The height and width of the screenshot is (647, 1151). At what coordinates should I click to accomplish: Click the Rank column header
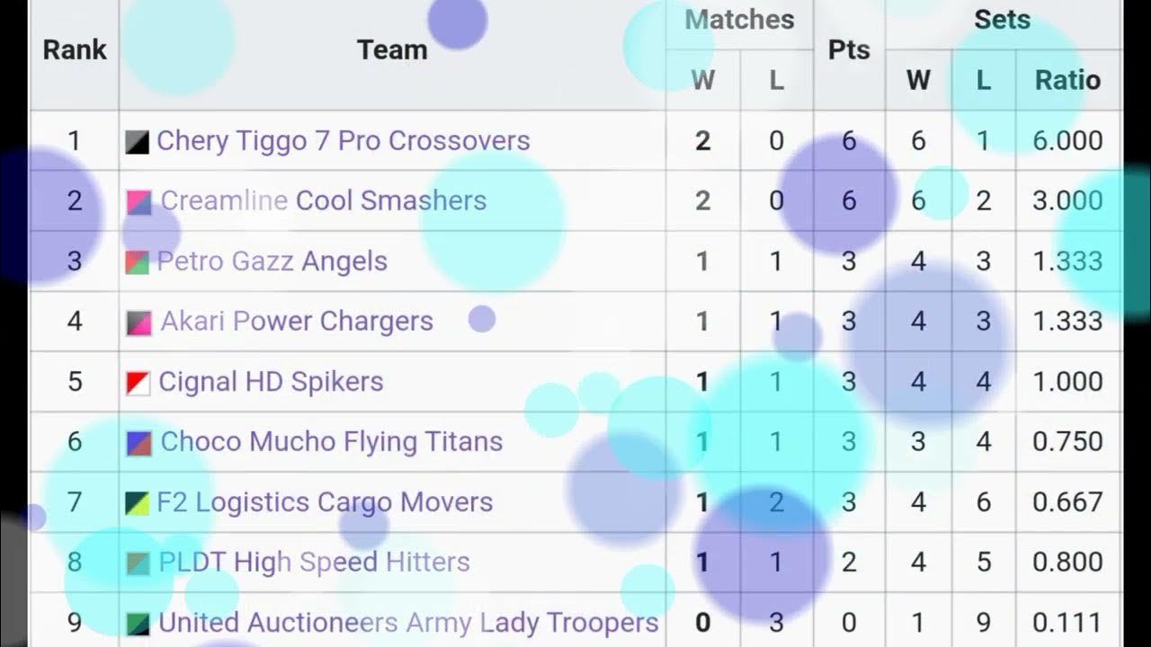[x=75, y=50]
